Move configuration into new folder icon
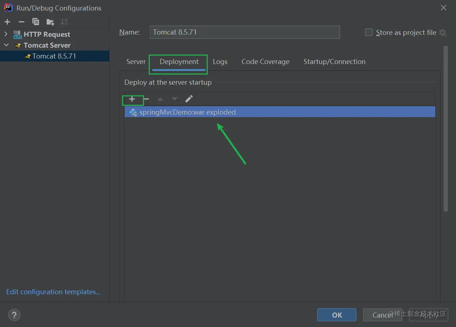 [x=50, y=22]
